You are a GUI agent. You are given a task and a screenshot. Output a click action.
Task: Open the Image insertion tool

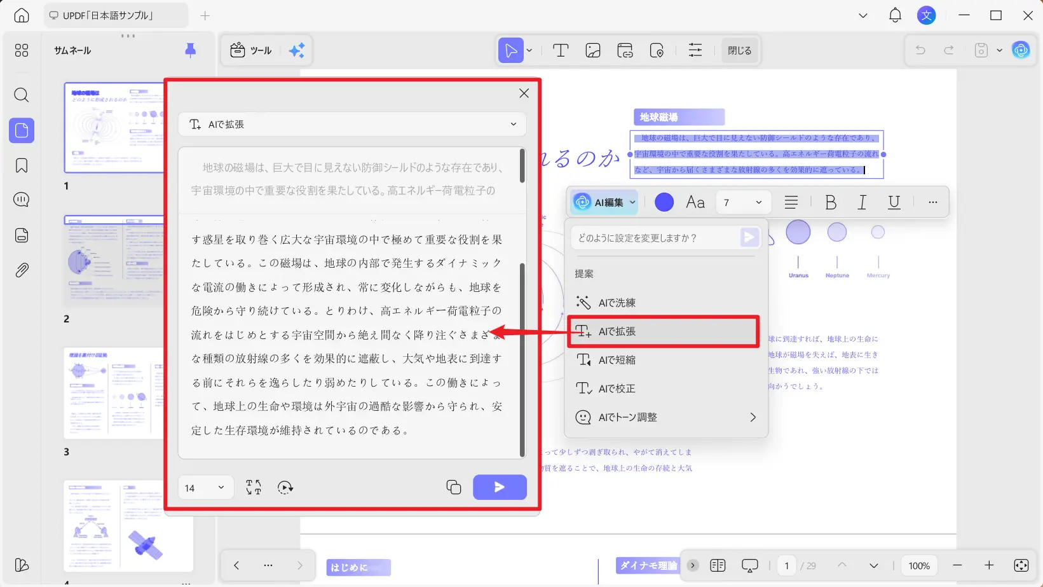click(592, 50)
